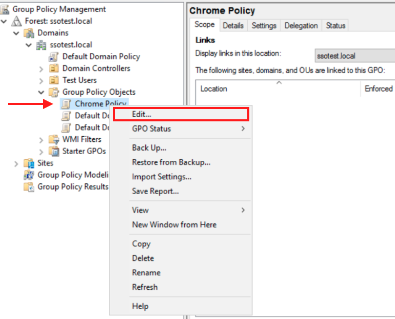Viewport: 395px width, 319px height.
Task: Select the Test Users tree item
Action: pyautogui.click(x=80, y=80)
